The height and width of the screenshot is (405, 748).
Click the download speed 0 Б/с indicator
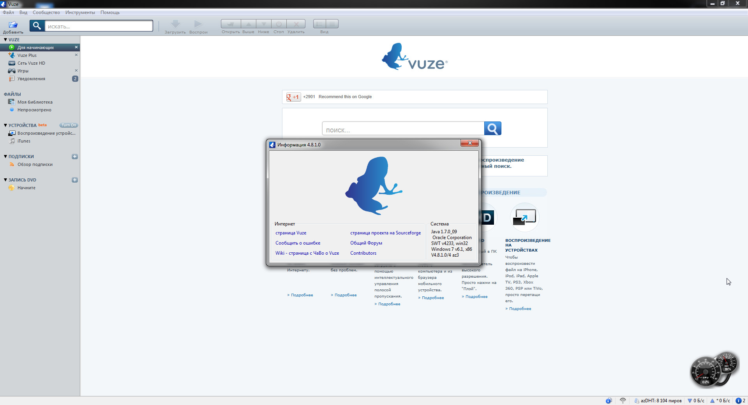tap(696, 401)
